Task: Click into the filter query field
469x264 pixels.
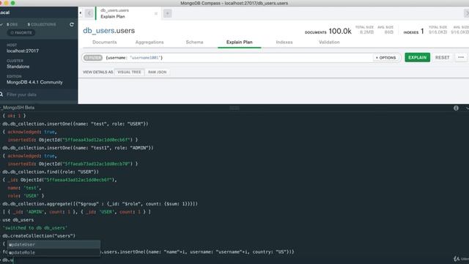Action: click(237, 57)
